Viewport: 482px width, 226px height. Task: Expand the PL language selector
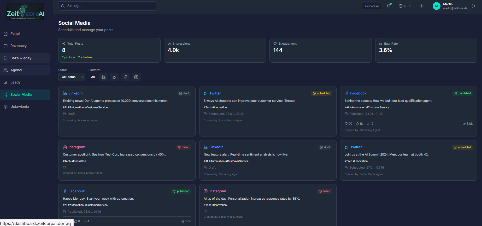[x=405, y=6]
